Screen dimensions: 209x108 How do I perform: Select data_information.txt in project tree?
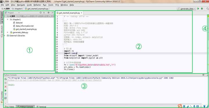(x=25, y=26)
